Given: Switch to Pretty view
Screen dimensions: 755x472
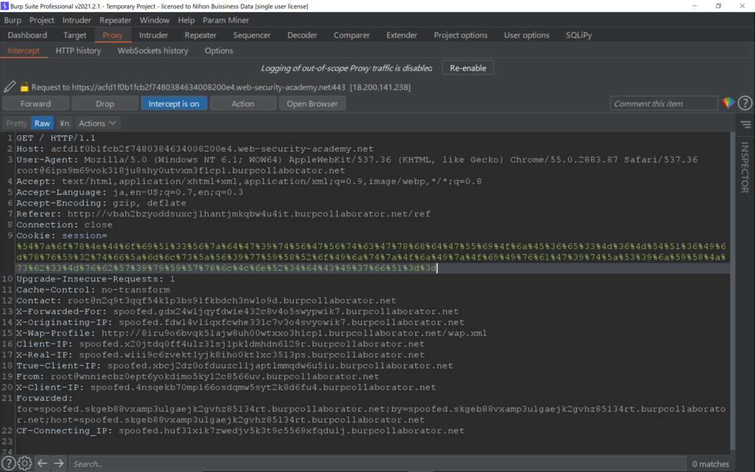Looking at the screenshot, I should (x=16, y=123).
